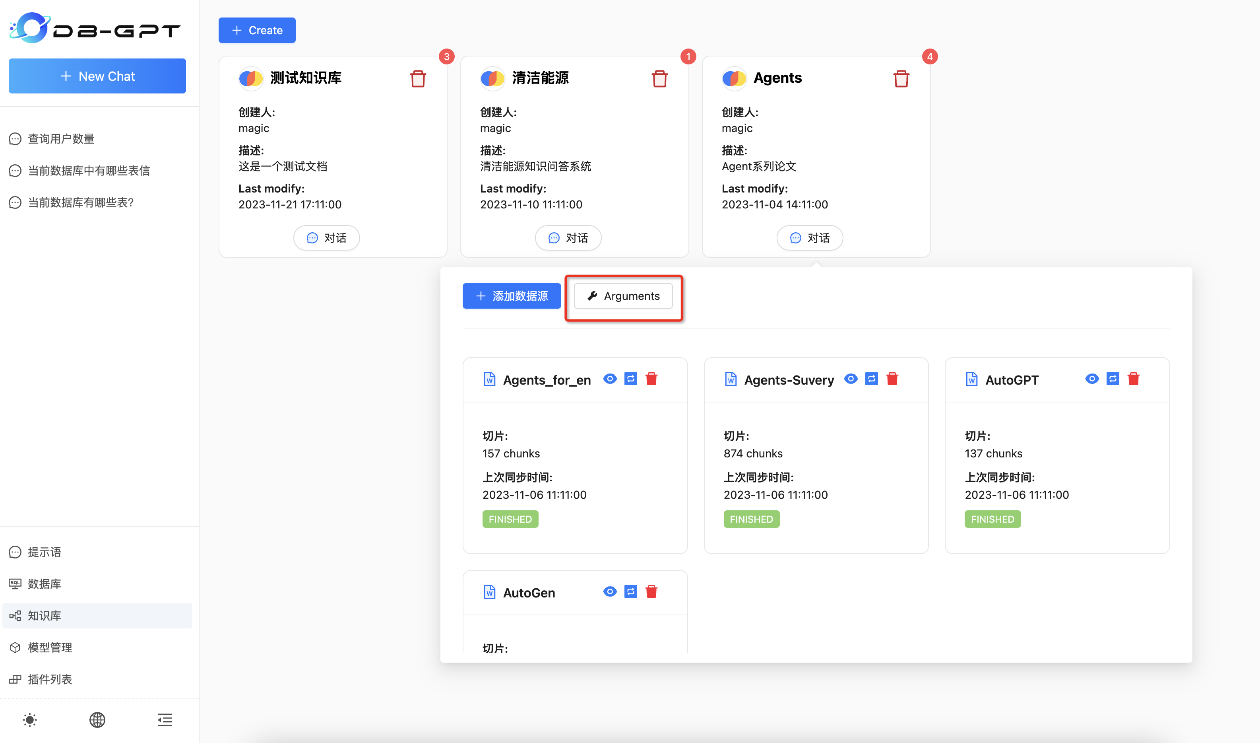Delete the Agents knowledge space
The height and width of the screenshot is (743, 1260).
coord(901,79)
